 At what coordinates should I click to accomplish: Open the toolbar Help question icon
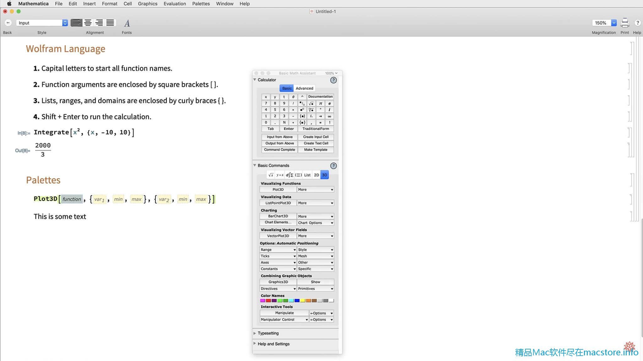[637, 23]
